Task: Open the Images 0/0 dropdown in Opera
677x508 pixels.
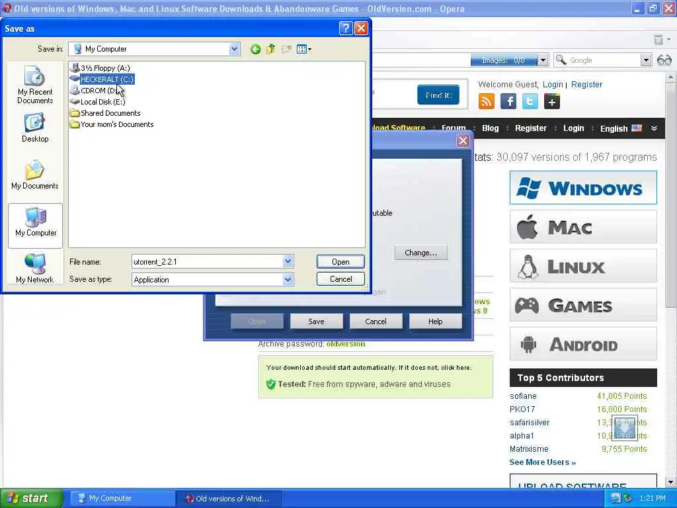Action: (x=543, y=60)
